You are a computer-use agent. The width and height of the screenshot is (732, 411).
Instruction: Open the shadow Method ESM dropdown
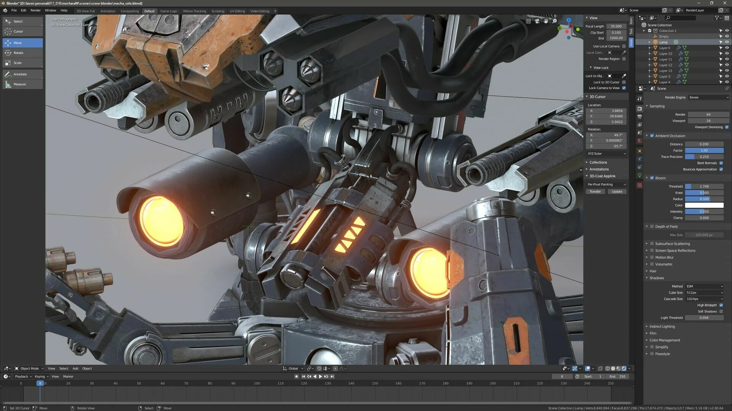pos(704,286)
